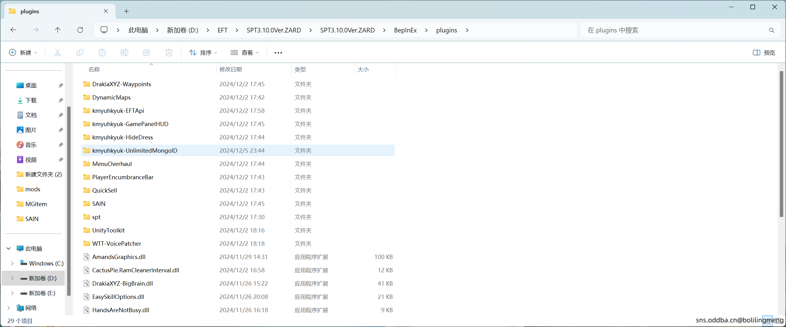Collapse 此电脑 in the sidebar tree

pyautogui.click(x=8, y=248)
